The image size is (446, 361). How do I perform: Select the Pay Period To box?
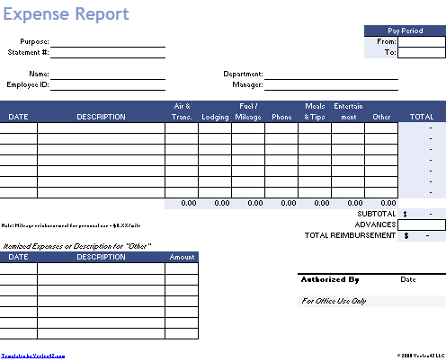tap(422, 52)
